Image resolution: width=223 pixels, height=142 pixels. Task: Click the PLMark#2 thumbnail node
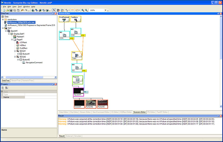tap(91, 104)
